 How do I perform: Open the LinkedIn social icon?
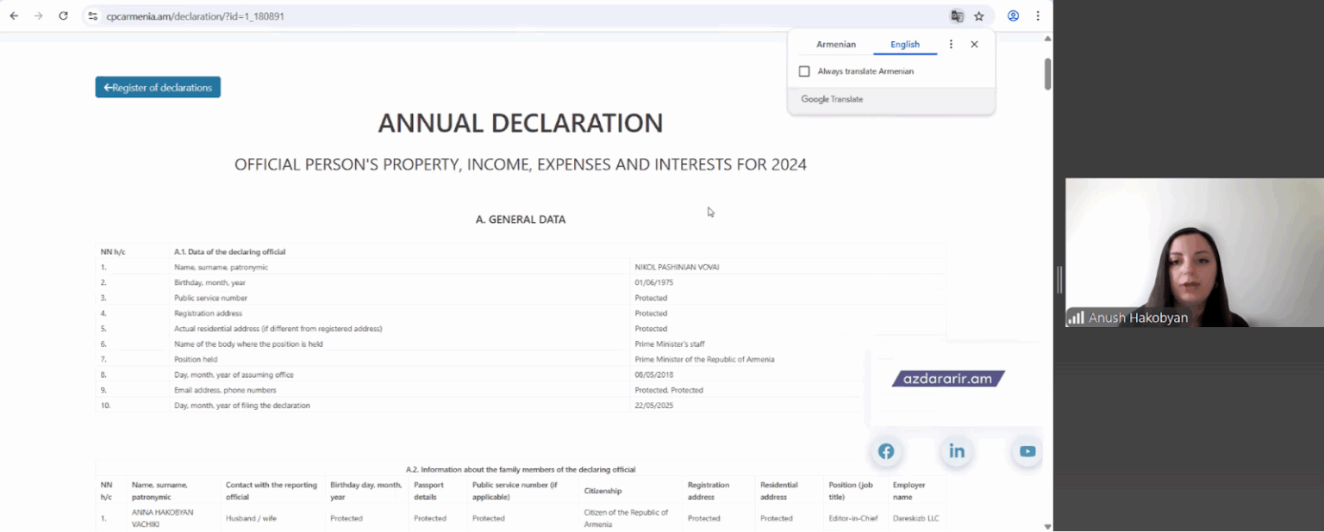click(x=957, y=451)
